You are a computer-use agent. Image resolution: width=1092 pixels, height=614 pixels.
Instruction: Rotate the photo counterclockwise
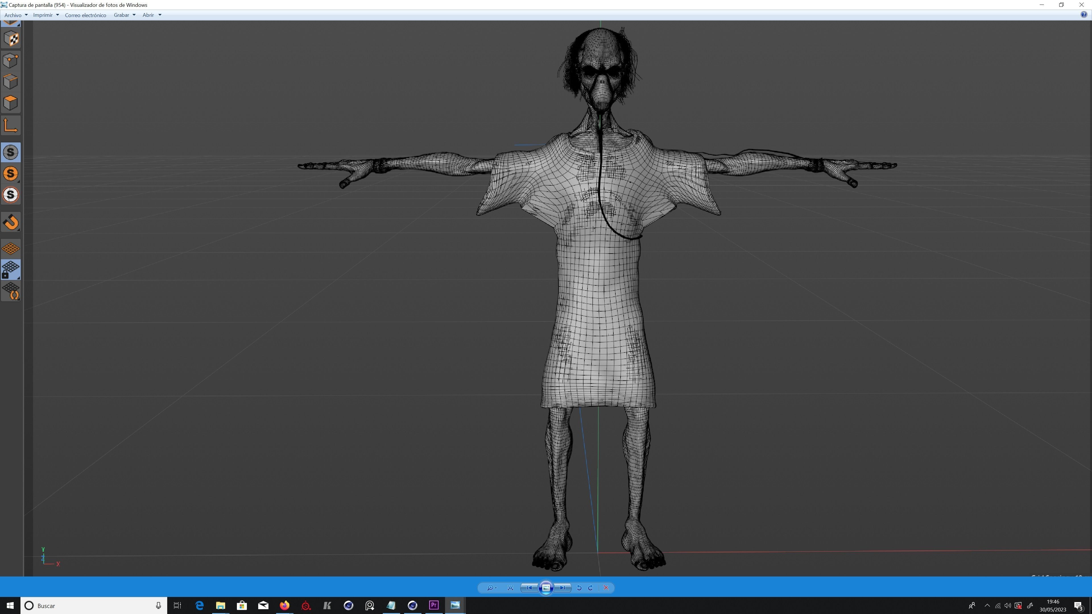click(x=579, y=588)
